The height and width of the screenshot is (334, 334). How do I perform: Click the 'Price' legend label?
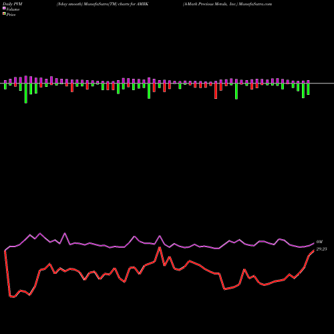(11, 15)
